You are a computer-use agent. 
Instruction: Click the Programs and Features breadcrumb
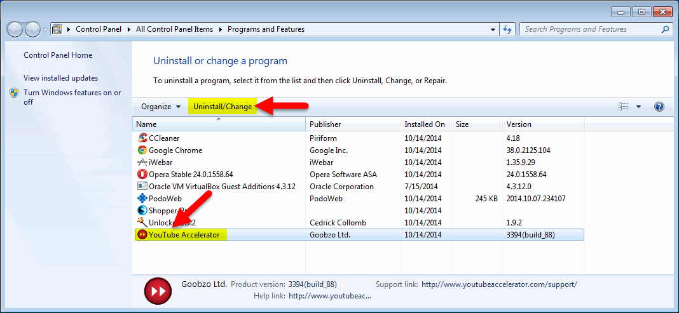tap(266, 29)
